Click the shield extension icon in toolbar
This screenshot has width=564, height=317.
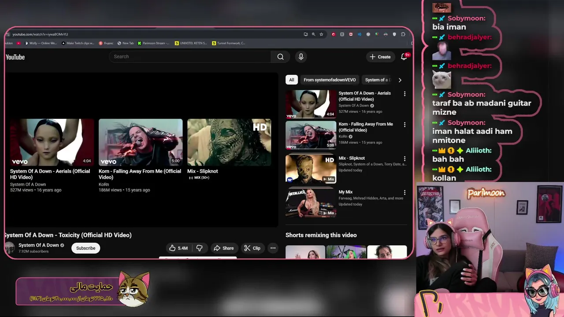394,34
